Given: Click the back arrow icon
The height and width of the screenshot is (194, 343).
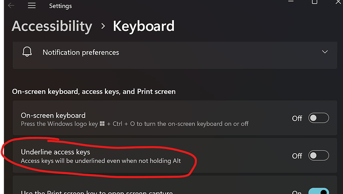Looking at the screenshot, I should click(11, 5).
